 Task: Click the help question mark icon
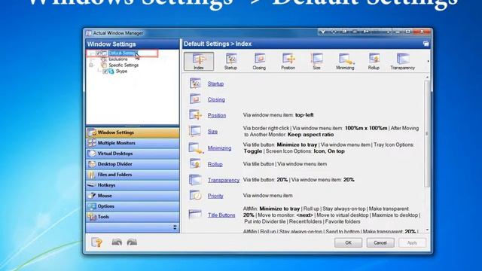coord(97,242)
